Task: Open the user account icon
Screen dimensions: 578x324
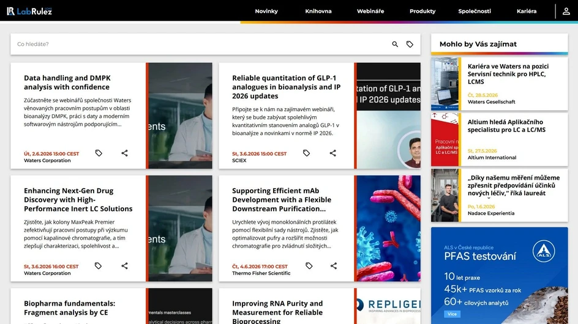Action: click(x=566, y=11)
